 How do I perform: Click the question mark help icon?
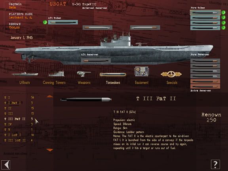[215, 164]
